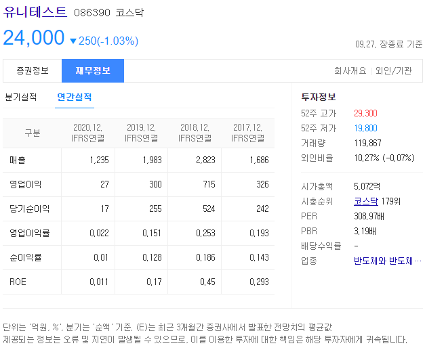Click the 2018 매출 value 2,823
This screenshot has width=425, height=350.
click(206, 160)
